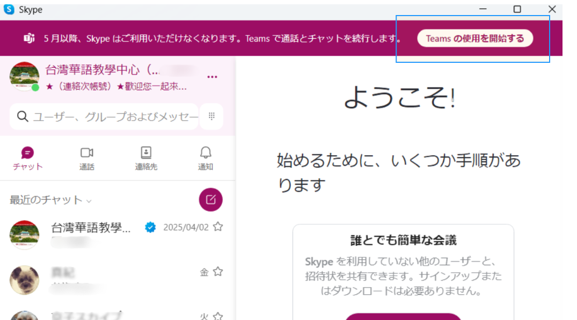Click the ★（連絡次帳號） status message

(116, 86)
